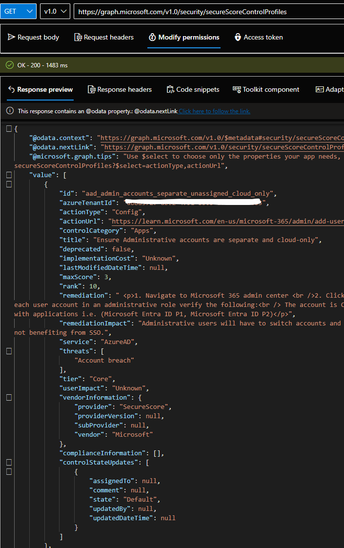Collapse the root JSON object
344x548 pixels.
9,129
